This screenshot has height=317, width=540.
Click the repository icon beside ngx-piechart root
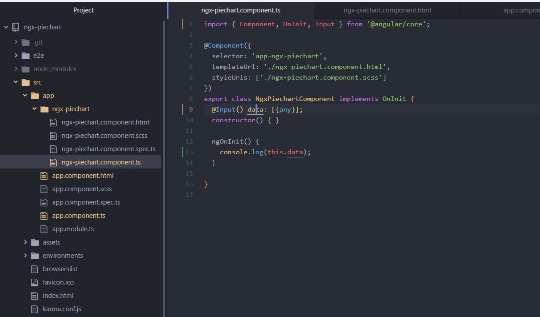tap(16, 27)
